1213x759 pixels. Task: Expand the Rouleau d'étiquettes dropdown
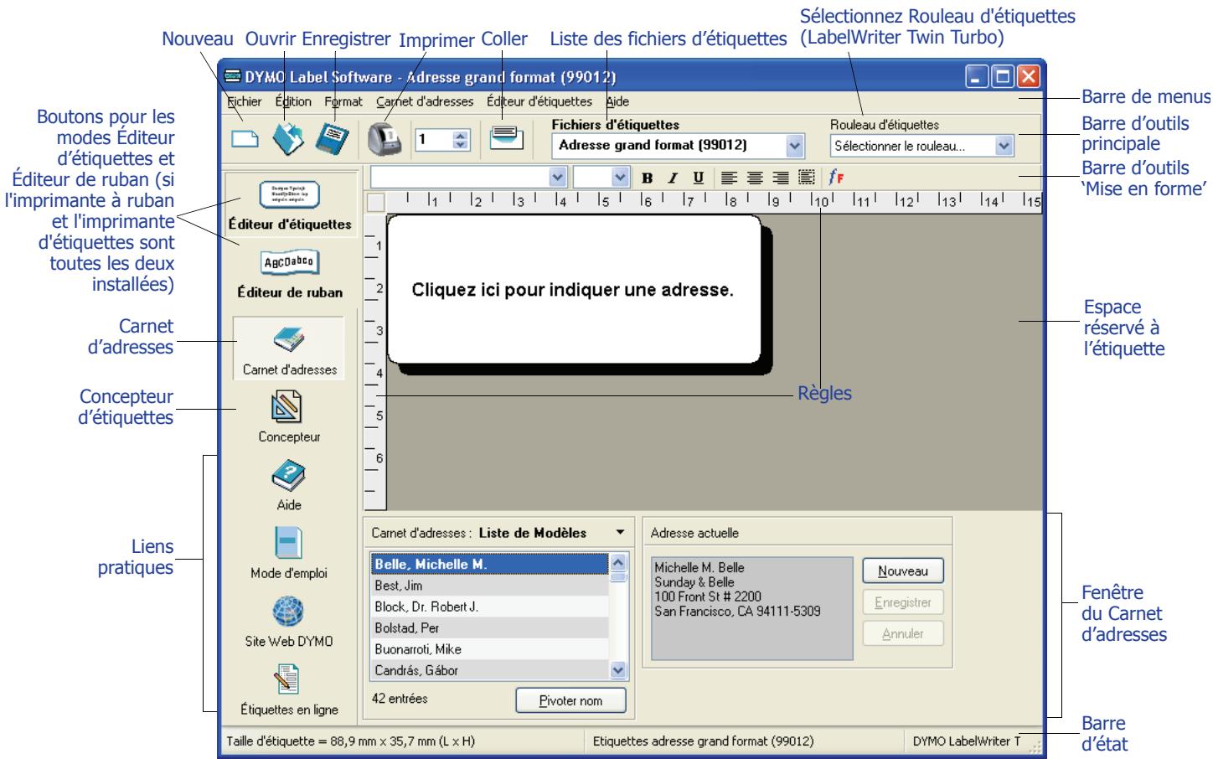1004,145
